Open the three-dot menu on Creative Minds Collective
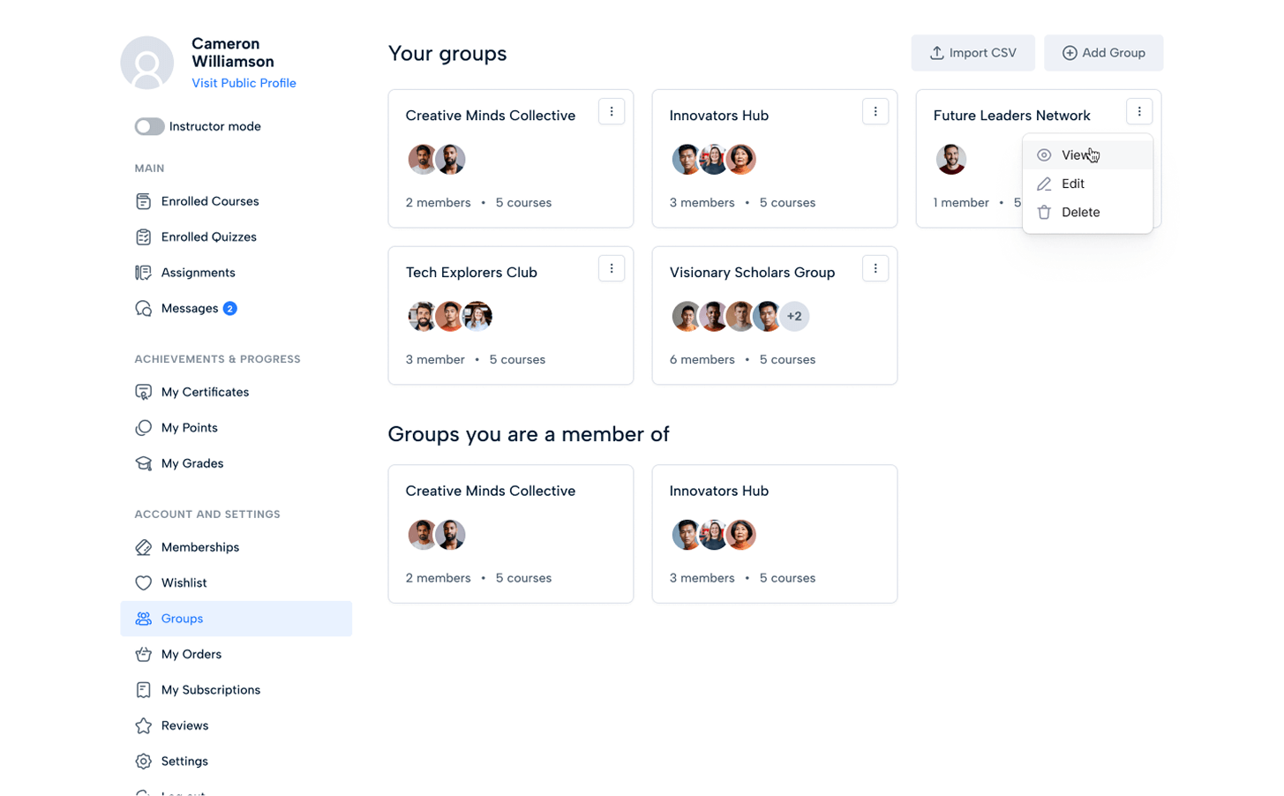 coord(611,111)
